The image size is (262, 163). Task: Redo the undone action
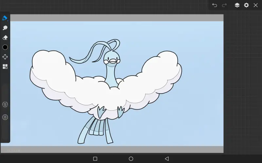coord(224,5)
